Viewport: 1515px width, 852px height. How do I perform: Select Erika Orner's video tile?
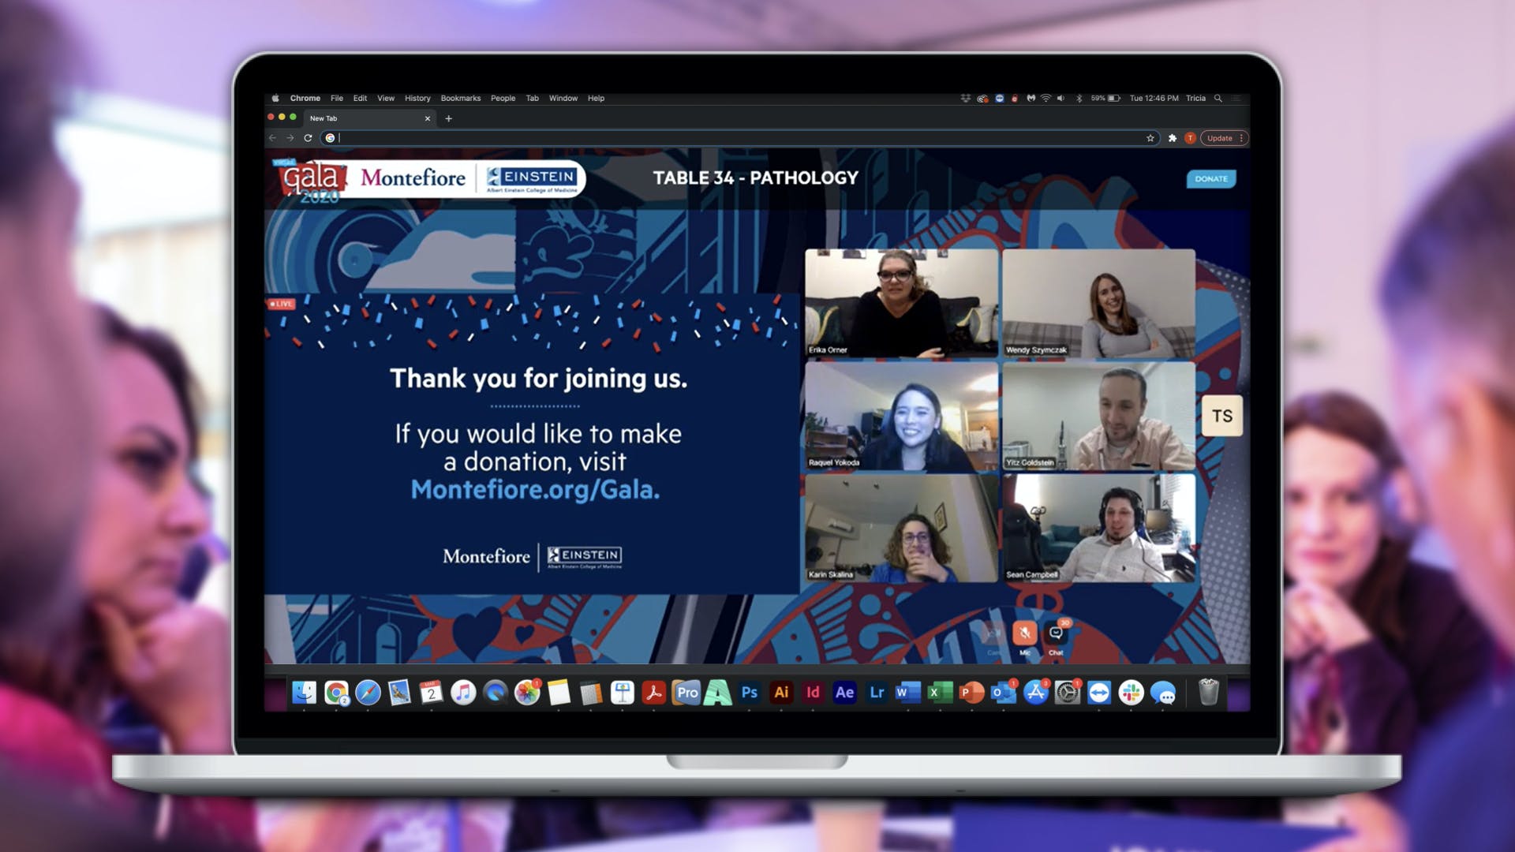pyautogui.click(x=901, y=304)
